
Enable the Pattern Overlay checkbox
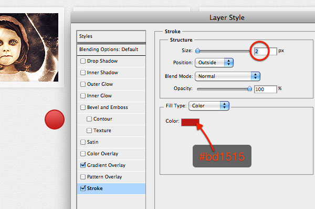83,177
